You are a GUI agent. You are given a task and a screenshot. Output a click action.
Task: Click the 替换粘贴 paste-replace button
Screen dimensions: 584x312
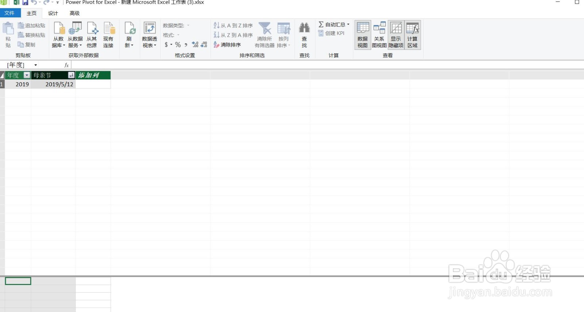click(32, 35)
